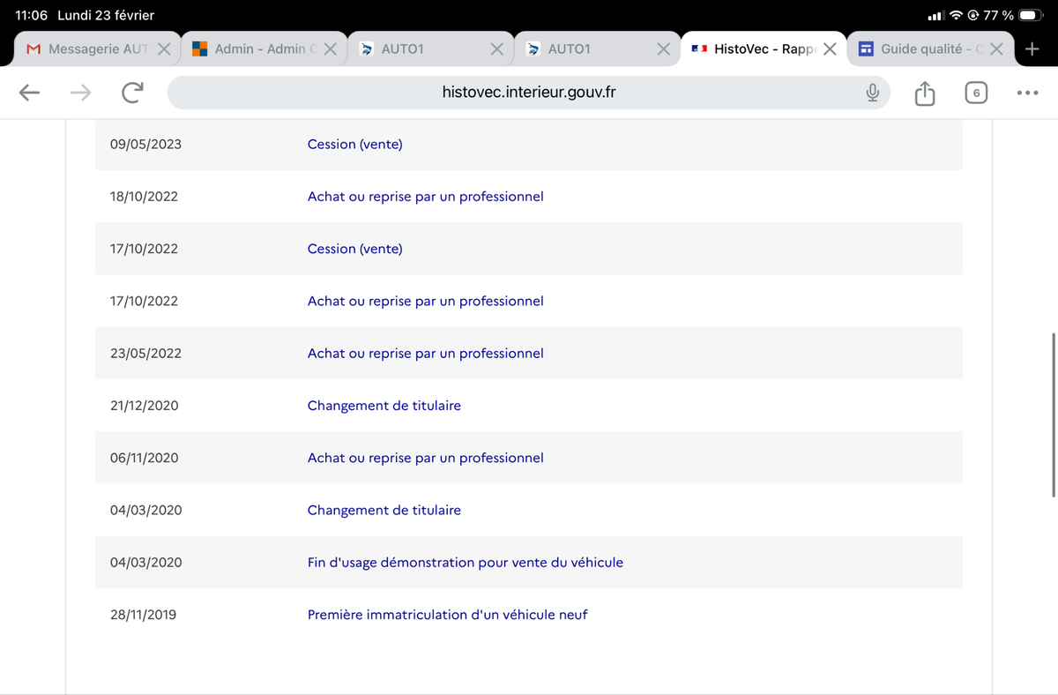Open the 09/05/2023 Cession (vente) entry
This screenshot has height=695, width=1058.
pyautogui.click(x=354, y=144)
